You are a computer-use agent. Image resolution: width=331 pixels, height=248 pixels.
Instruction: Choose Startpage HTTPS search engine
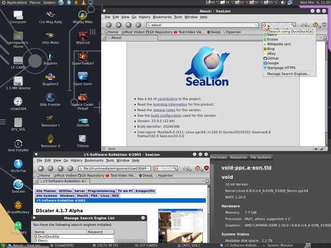[x=290, y=68]
